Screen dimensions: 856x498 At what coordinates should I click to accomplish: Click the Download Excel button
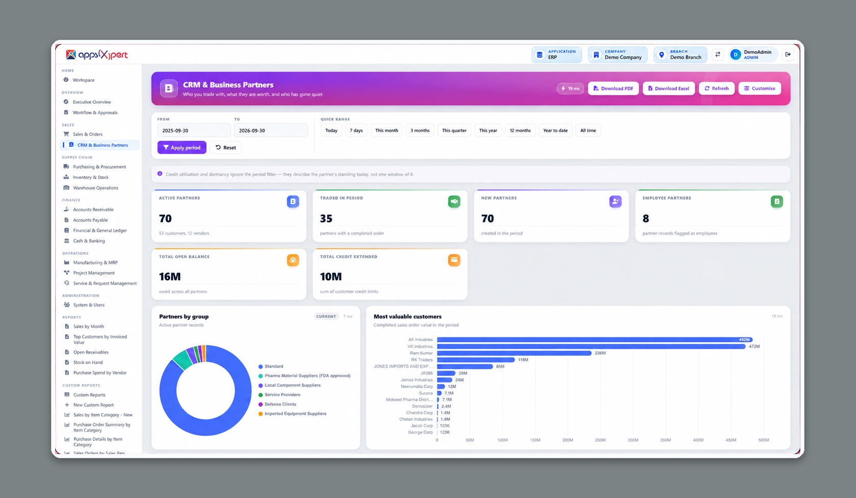pyautogui.click(x=668, y=88)
